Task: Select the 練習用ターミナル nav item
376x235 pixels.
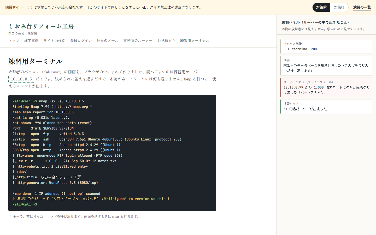Action: click(195, 41)
